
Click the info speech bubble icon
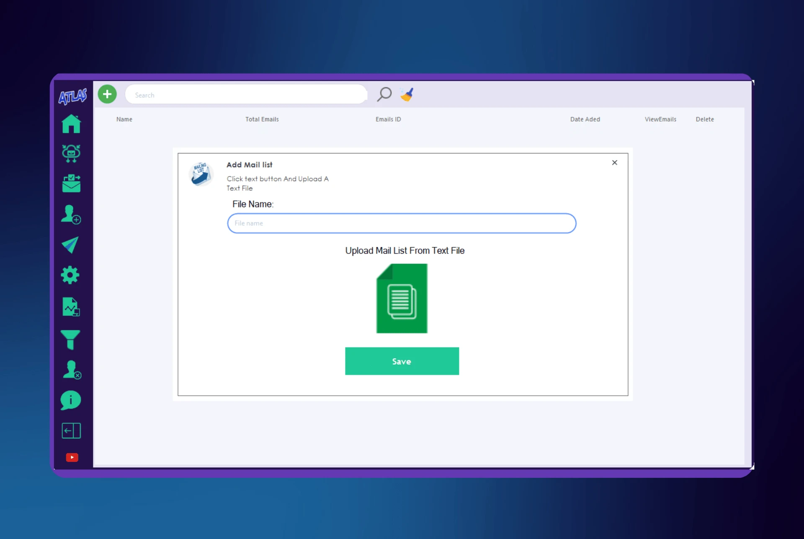point(70,400)
